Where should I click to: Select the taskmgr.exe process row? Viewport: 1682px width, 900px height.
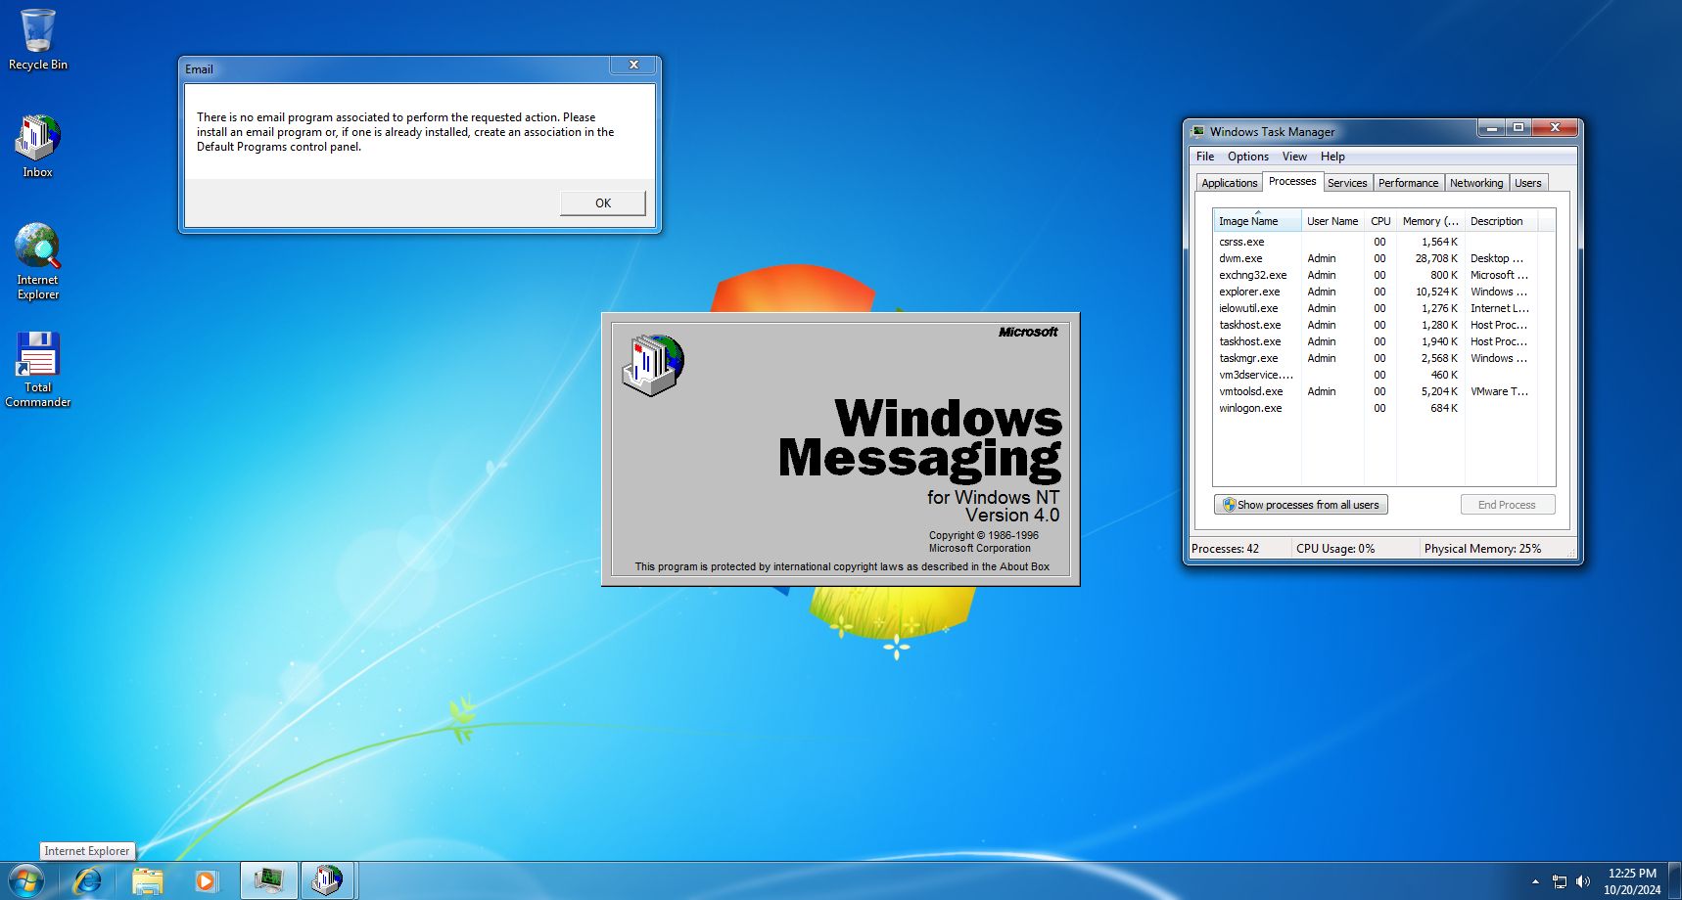click(x=1376, y=358)
